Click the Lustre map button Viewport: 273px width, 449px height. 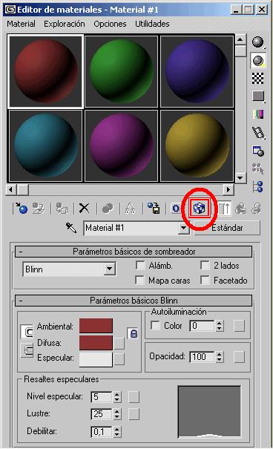(134, 414)
